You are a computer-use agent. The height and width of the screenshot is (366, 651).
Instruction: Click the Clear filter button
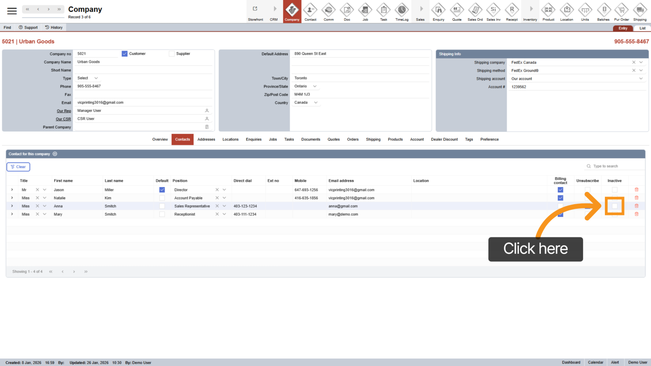[18, 167]
